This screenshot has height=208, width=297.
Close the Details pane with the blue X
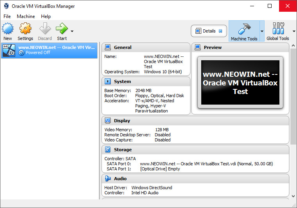pyautogui.click(x=220, y=31)
